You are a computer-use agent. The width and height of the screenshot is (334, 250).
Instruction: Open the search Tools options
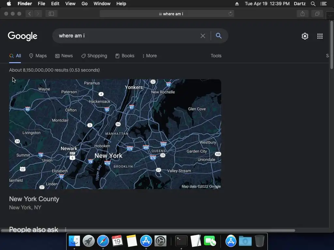(x=216, y=56)
